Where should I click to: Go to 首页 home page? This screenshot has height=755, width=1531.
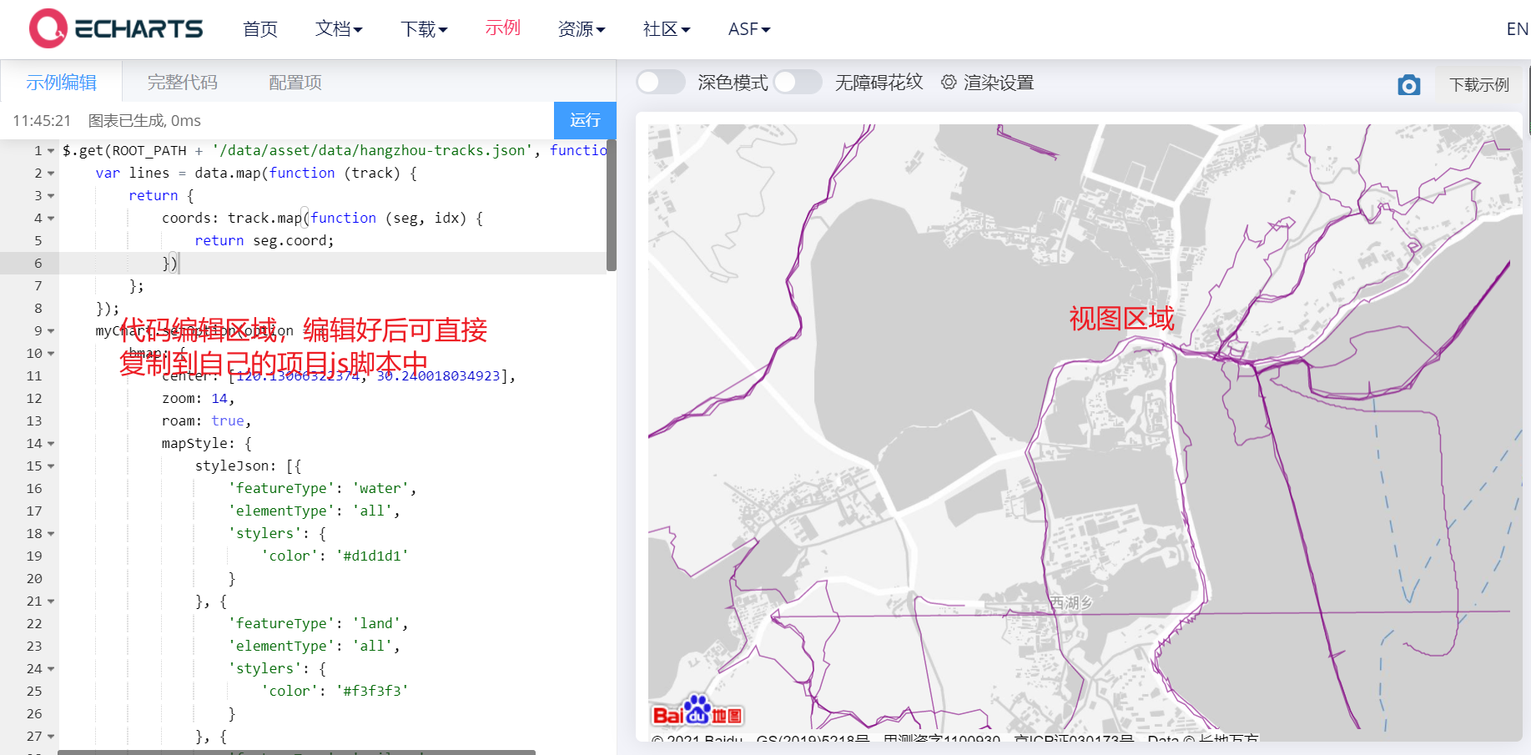click(260, 29)
